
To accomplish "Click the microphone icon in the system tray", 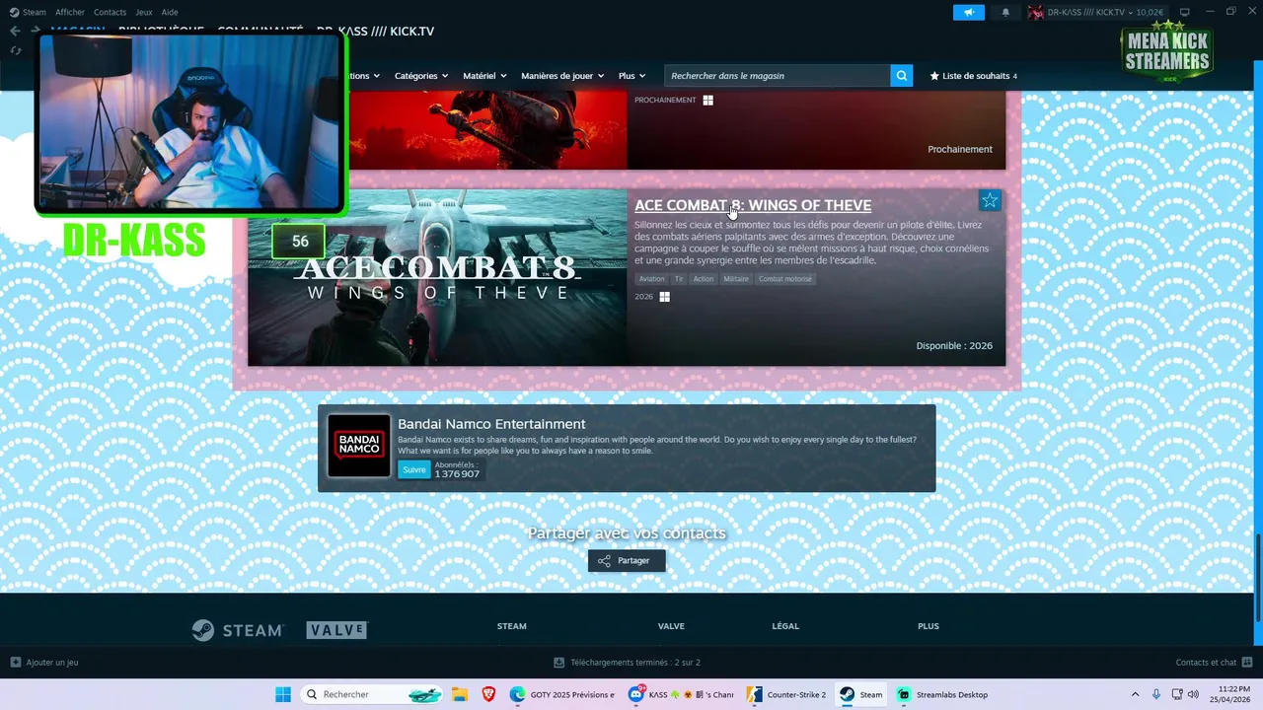I will 1156,694.
